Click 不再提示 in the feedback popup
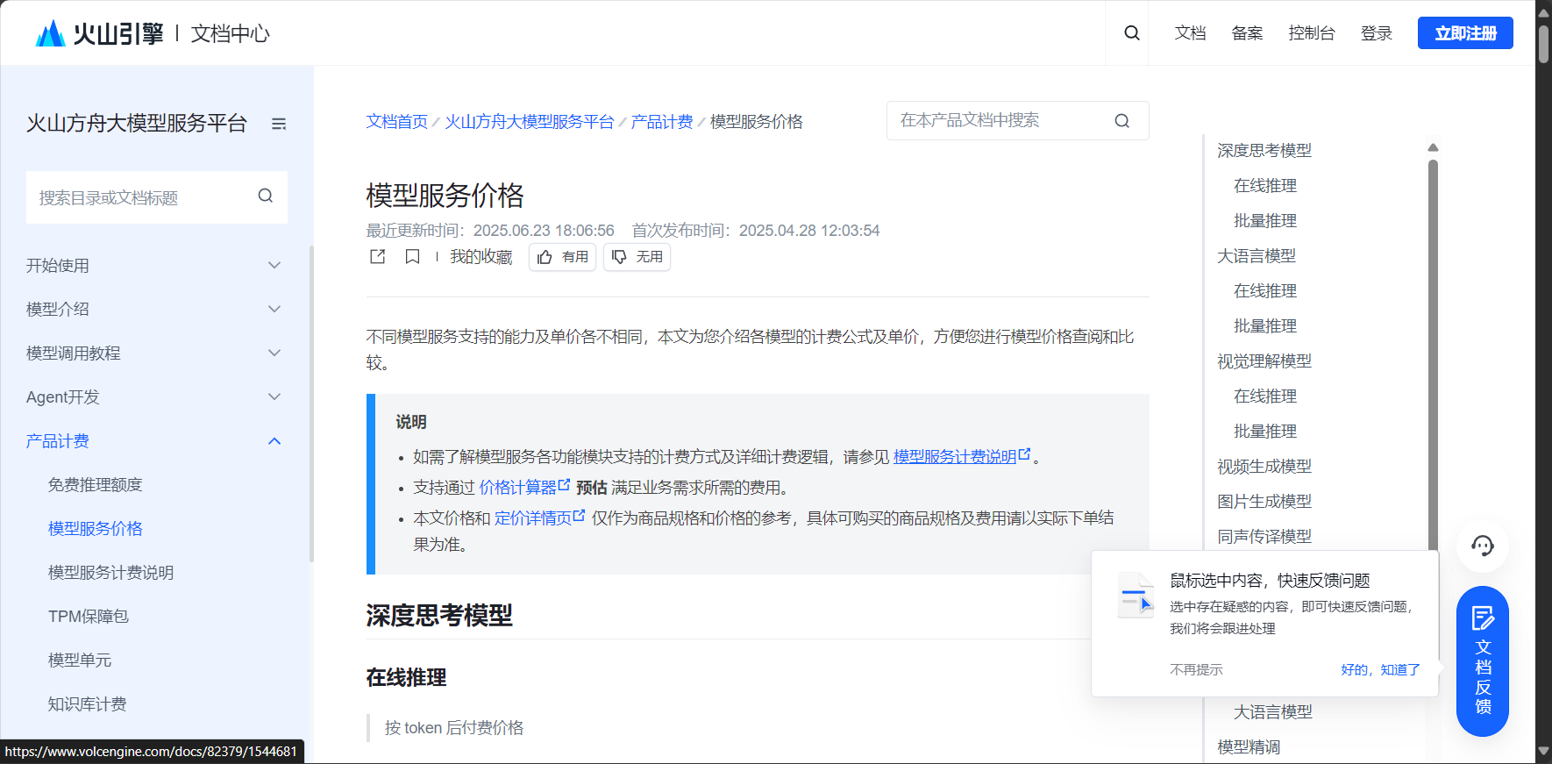This screenshot has width=1552, height=764. (1195, 669)
